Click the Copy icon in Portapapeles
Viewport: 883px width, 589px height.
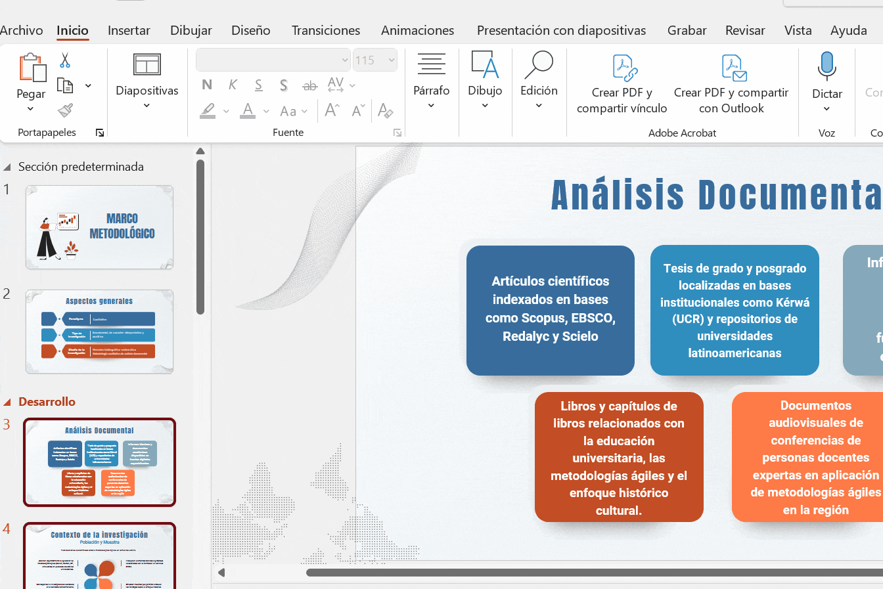[65, 85]
